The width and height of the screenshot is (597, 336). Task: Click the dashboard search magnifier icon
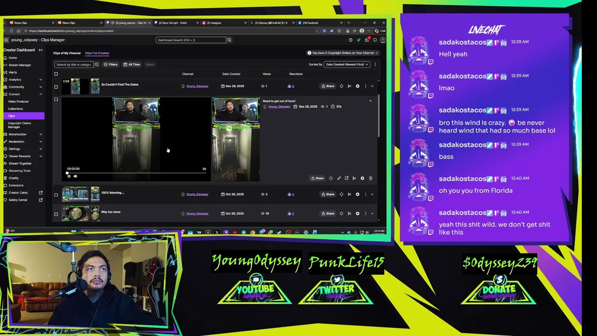coord(229,40)
